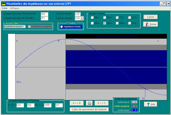Uncheck the 20 m band checkbox

pos(104,23)
